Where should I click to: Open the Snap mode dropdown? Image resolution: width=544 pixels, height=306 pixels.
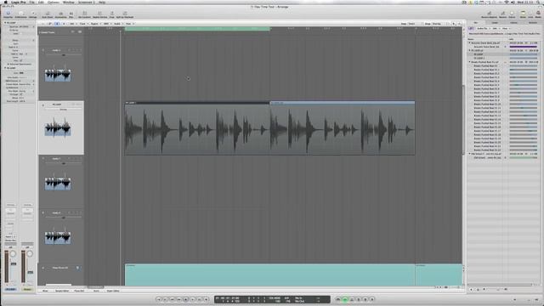(x=415, y=24)
